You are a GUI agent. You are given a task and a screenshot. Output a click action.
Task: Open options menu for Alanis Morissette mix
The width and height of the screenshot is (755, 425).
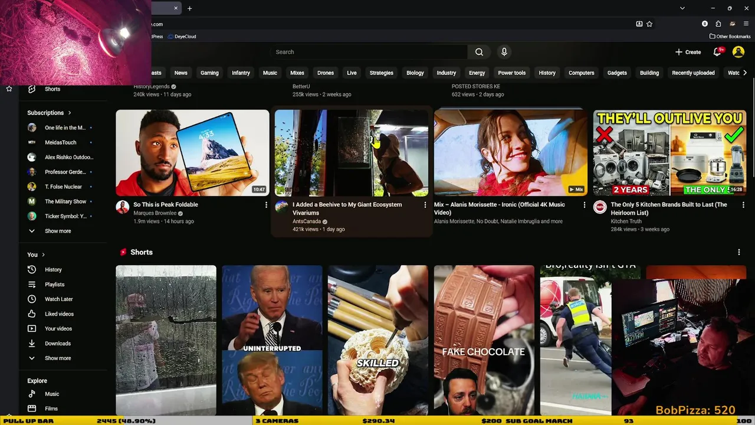(585, 205)
